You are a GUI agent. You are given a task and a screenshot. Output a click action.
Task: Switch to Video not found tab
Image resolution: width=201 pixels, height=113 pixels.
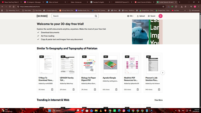coord(56,2)
